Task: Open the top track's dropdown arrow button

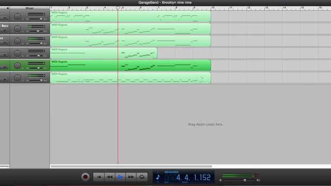Action: pos(5,18)
